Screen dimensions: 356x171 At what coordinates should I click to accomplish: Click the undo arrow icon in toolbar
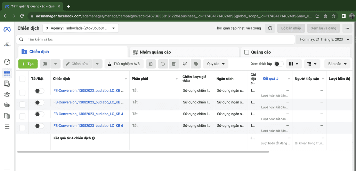pyautogui.click(x=163, y=64)
